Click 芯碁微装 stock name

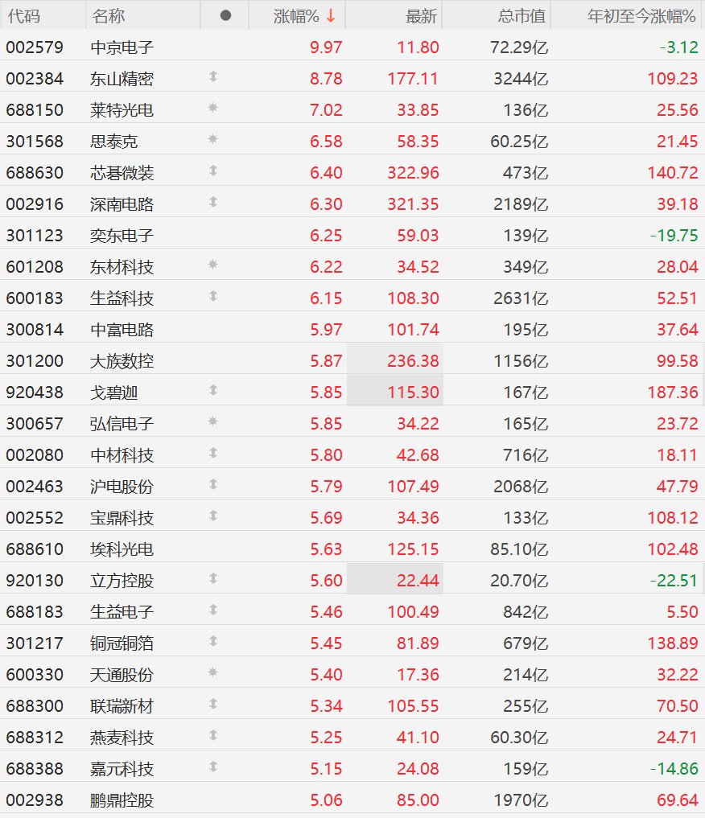122,173
